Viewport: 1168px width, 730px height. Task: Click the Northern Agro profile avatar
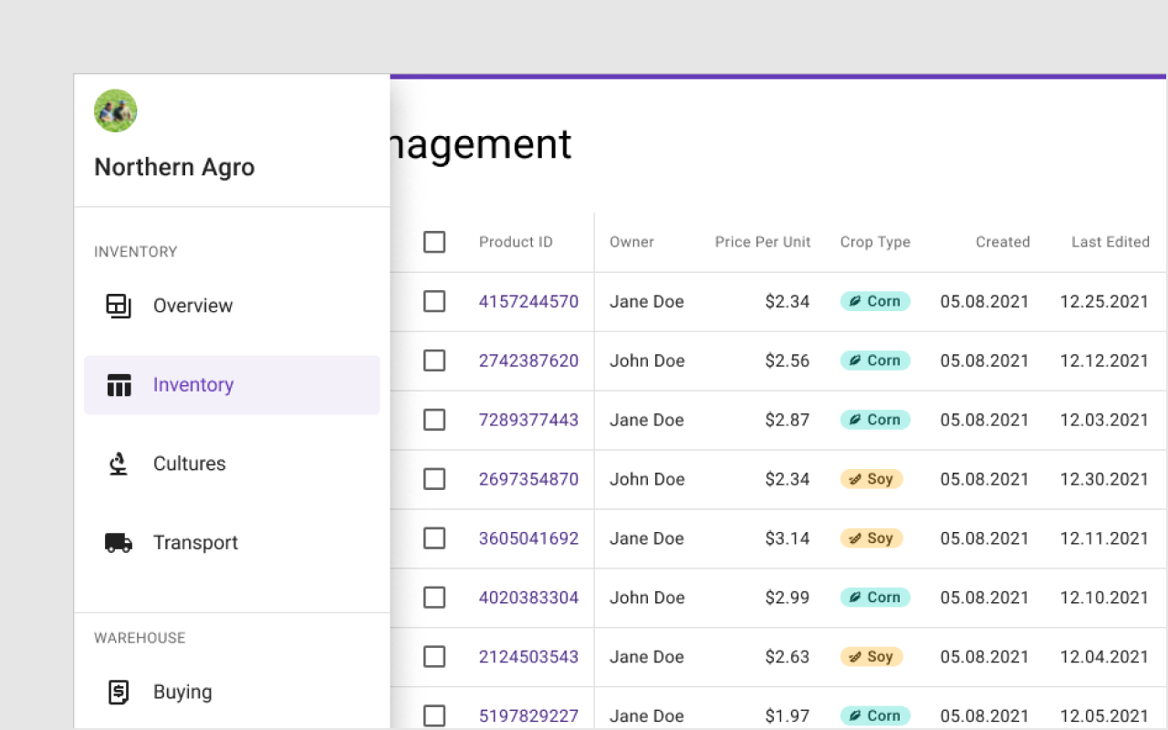point(115,110)
